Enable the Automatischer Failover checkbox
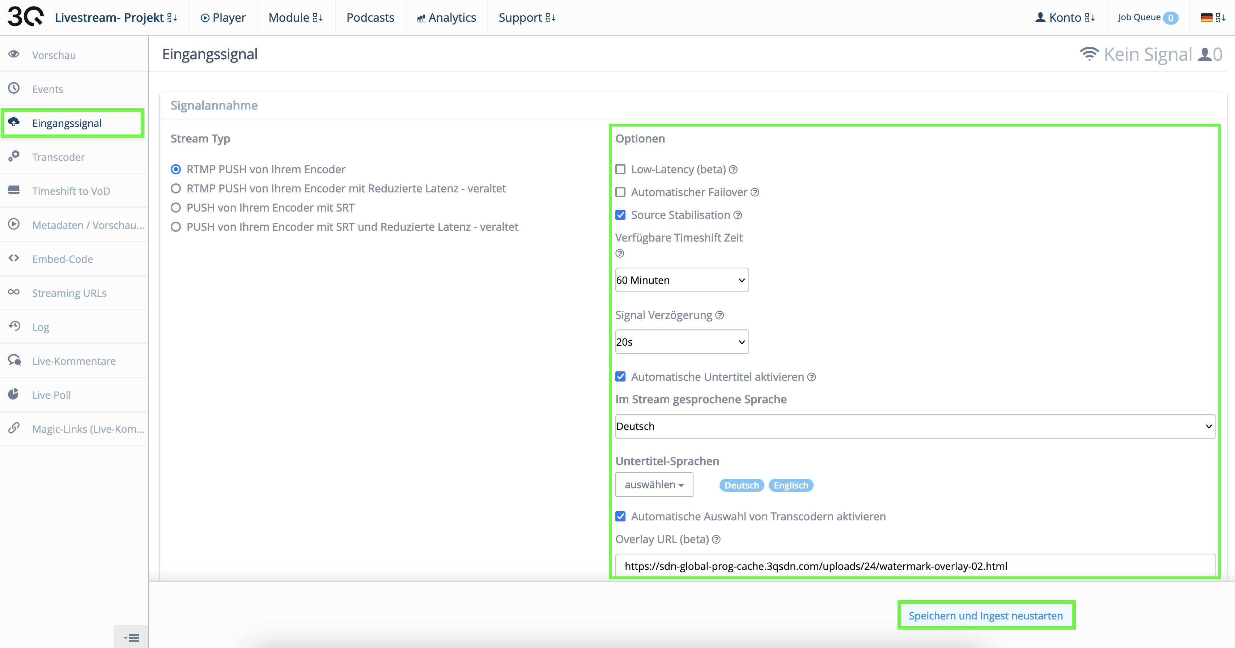This screenshot has width=1235, height=648. click(620, 192)
